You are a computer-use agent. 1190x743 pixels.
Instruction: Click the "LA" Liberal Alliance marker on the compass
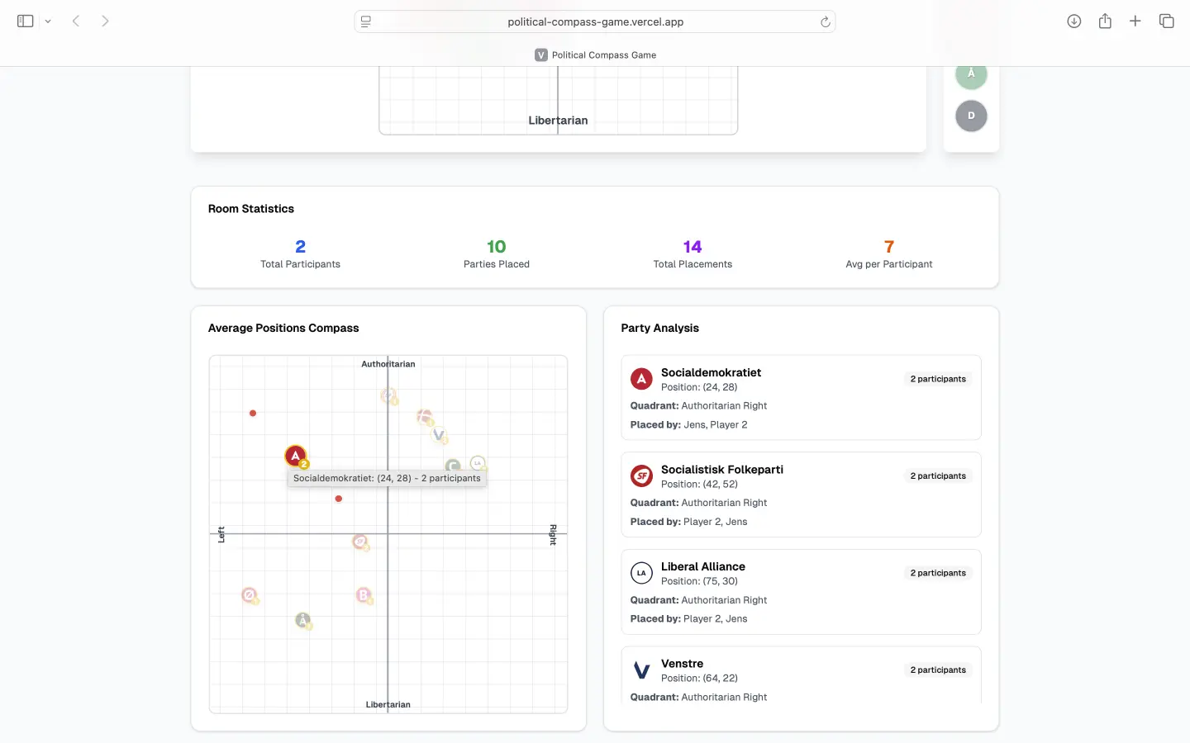tap(478, 463)
